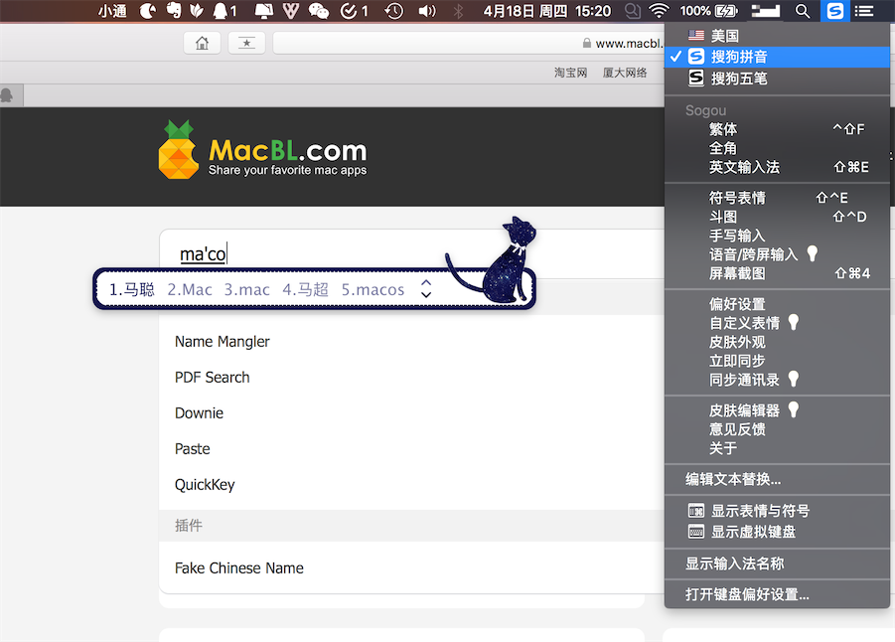This screenshot has height=642, width=895.
Task: Select 美国 input source
Action: coord(777,36)
